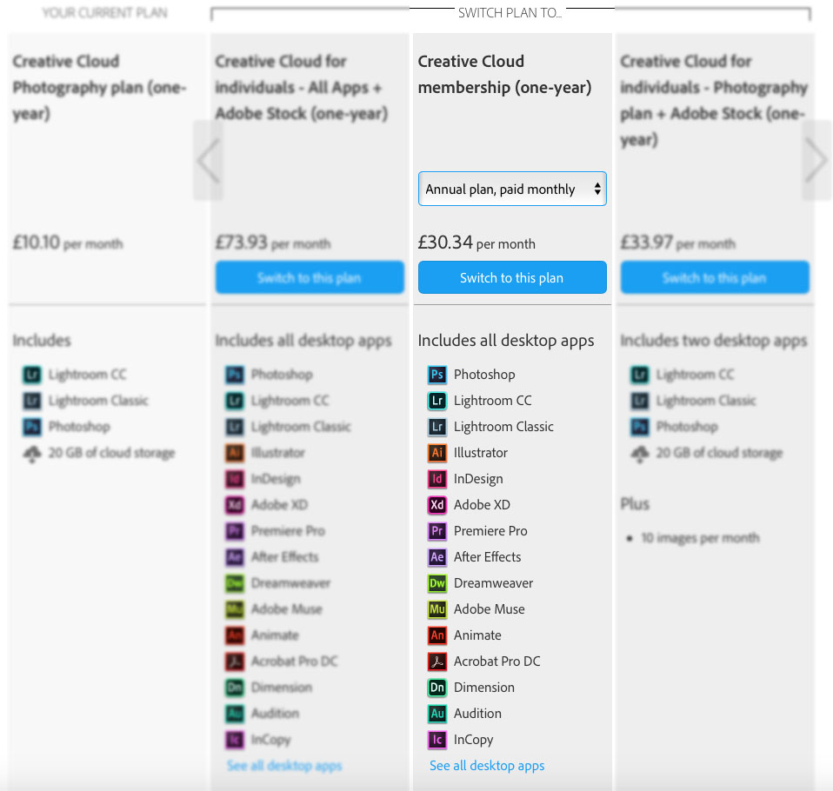Click cloud storage icon in current plan column
The height and width of the screenshot is (791, 833).
(32, 454)
